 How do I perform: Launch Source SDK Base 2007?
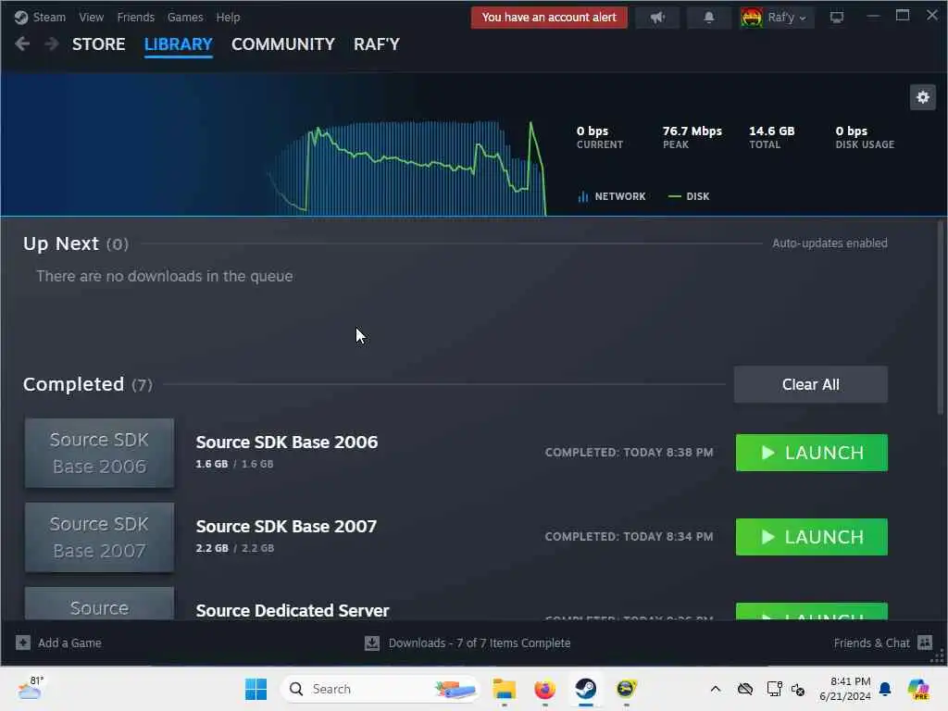pyautogui.click(x=811, y=537)
